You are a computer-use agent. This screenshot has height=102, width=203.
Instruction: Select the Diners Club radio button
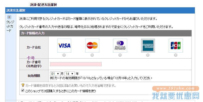(120, 55)
